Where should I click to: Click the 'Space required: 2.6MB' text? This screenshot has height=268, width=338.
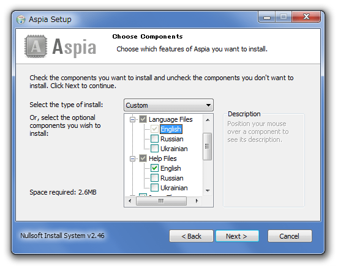click(63, 192)
